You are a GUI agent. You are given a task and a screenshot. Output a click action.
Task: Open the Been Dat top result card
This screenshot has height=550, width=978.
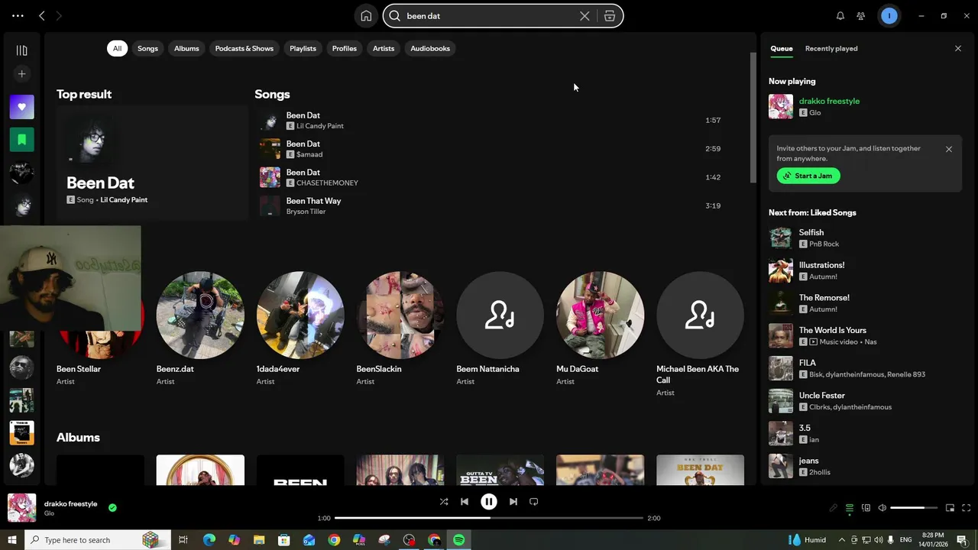[152, 163]
